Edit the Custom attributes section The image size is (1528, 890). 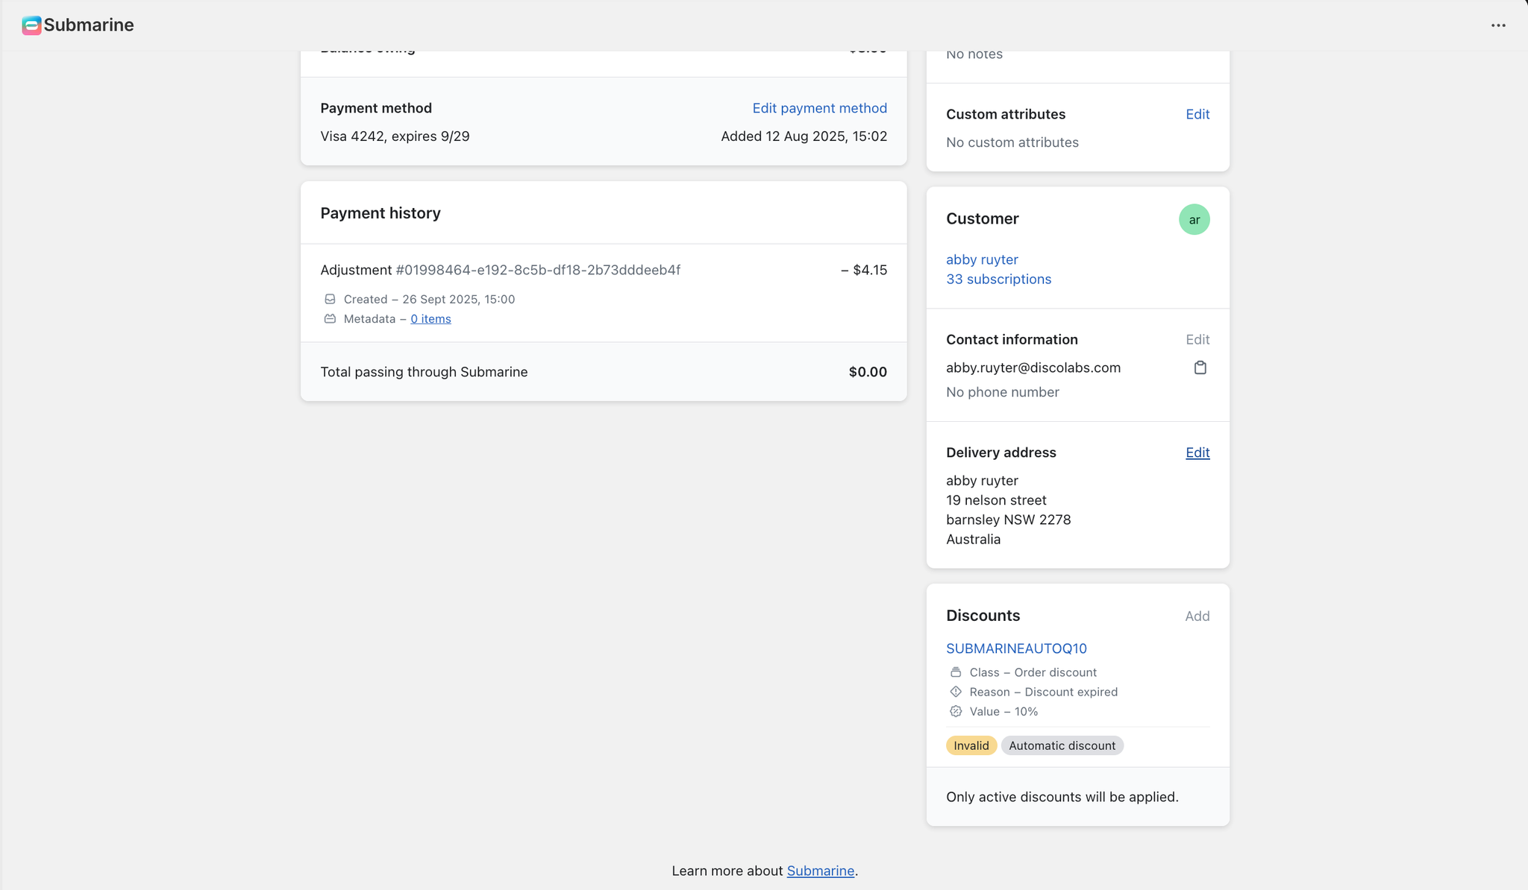(1197, 114)
